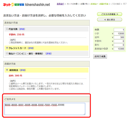
Task: Click the ご注文内容確認 button
Action: [110, 14]
